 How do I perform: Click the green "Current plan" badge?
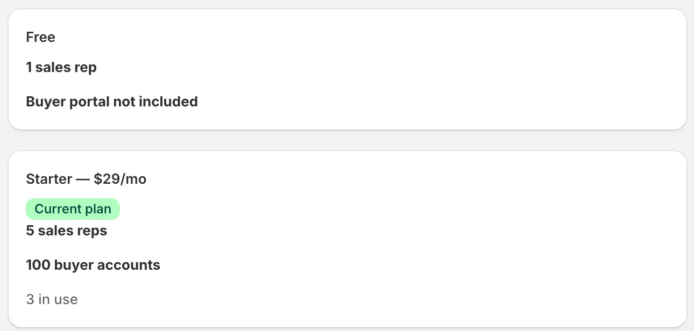click(x=73, y=209)
